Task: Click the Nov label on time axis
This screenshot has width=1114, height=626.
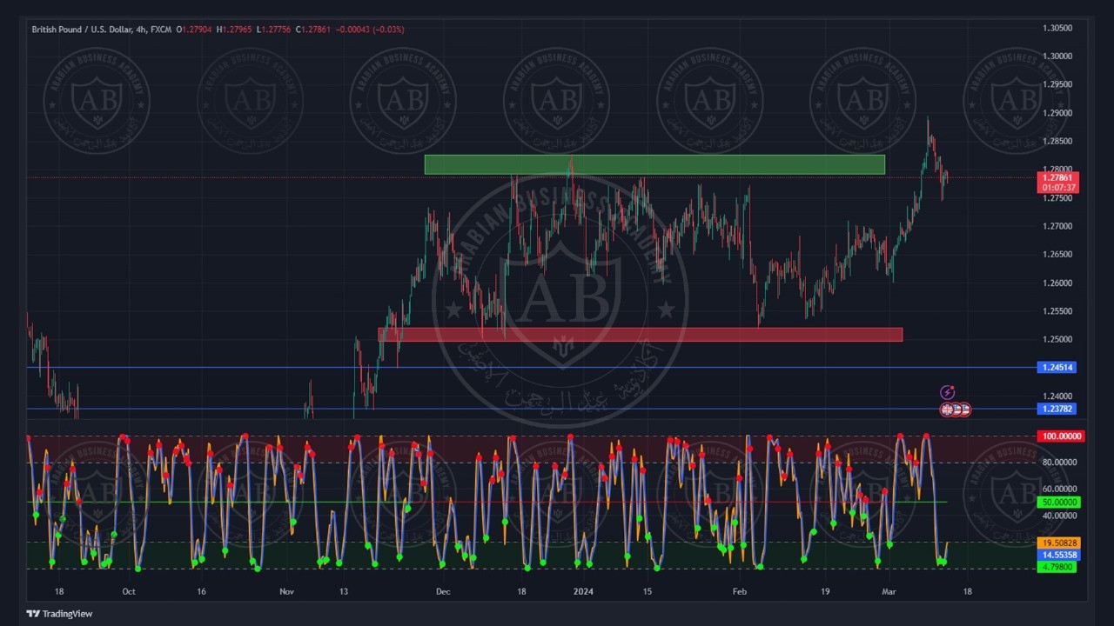Action: (x=286, y=591)
